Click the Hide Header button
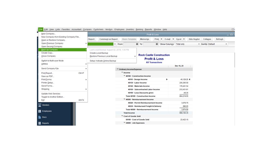The height and width of the screenshot is (153, 272). (194, 39)
